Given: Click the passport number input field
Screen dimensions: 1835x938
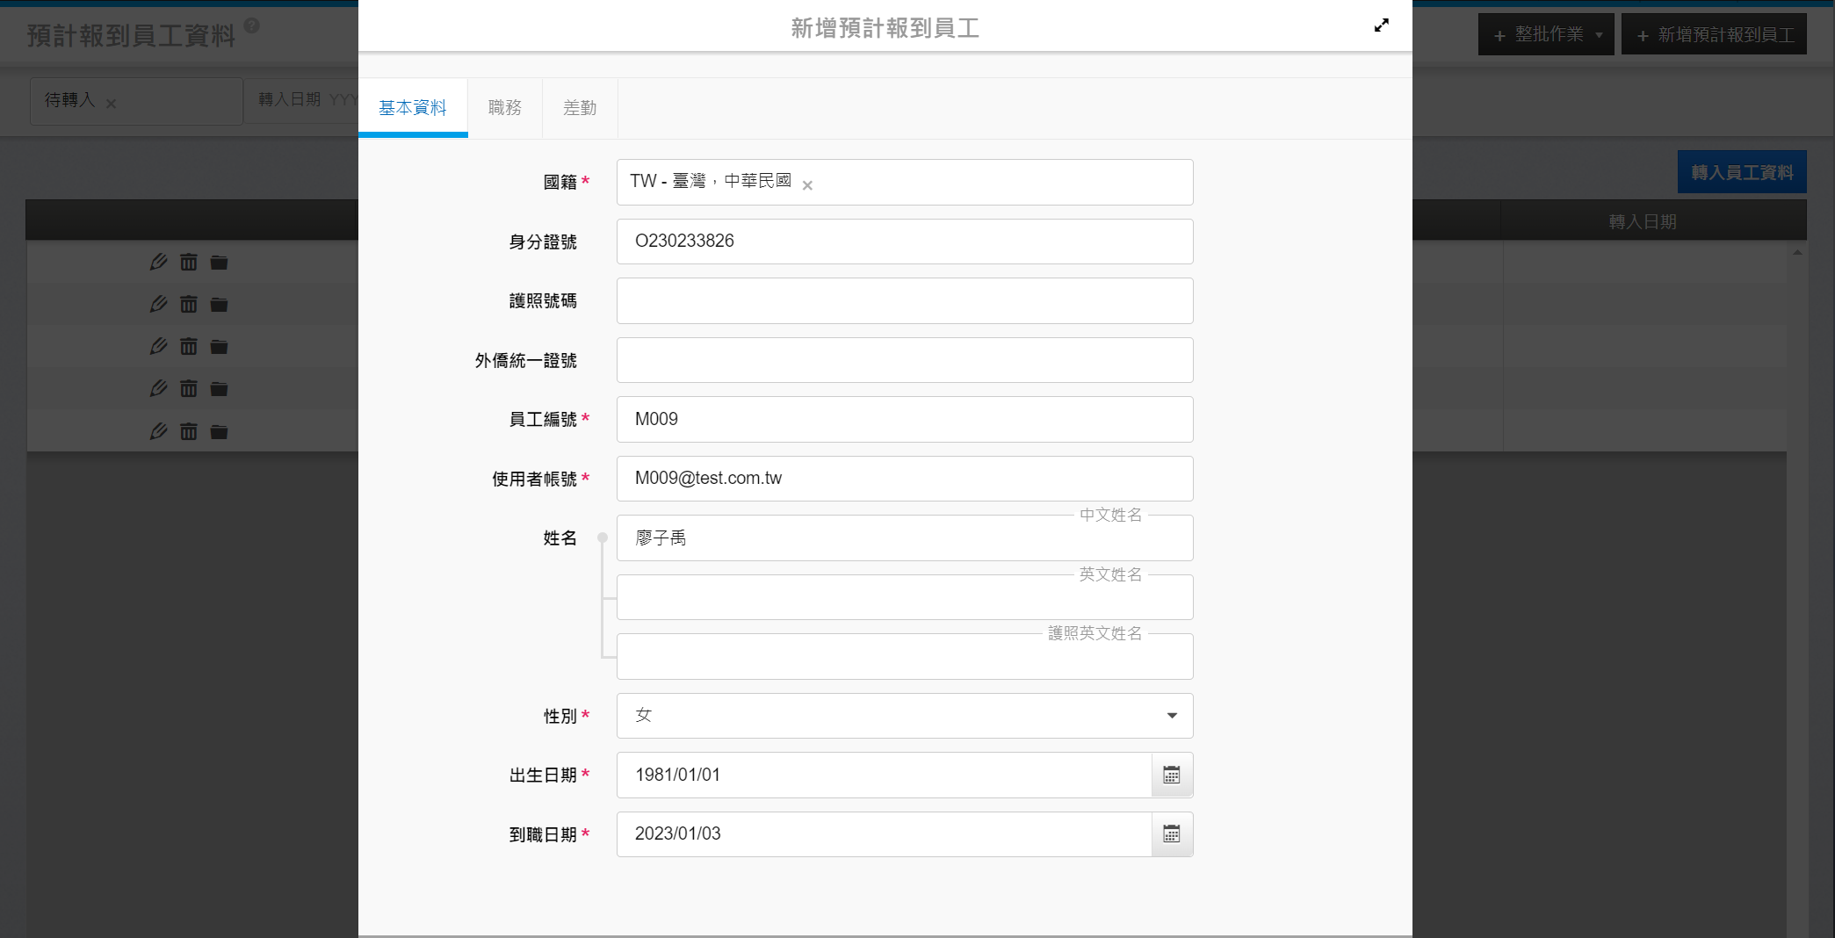Looking at the screenshot, I should [x=904, y=301].
